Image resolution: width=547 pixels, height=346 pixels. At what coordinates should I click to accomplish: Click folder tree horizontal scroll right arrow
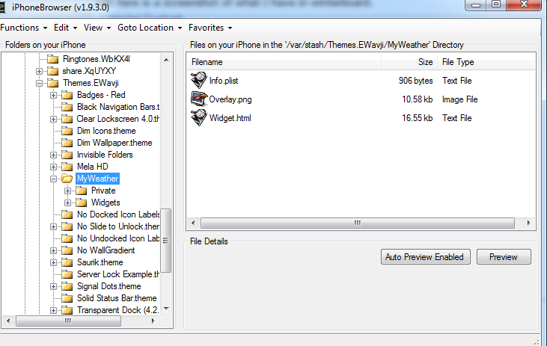click(153, 321)
